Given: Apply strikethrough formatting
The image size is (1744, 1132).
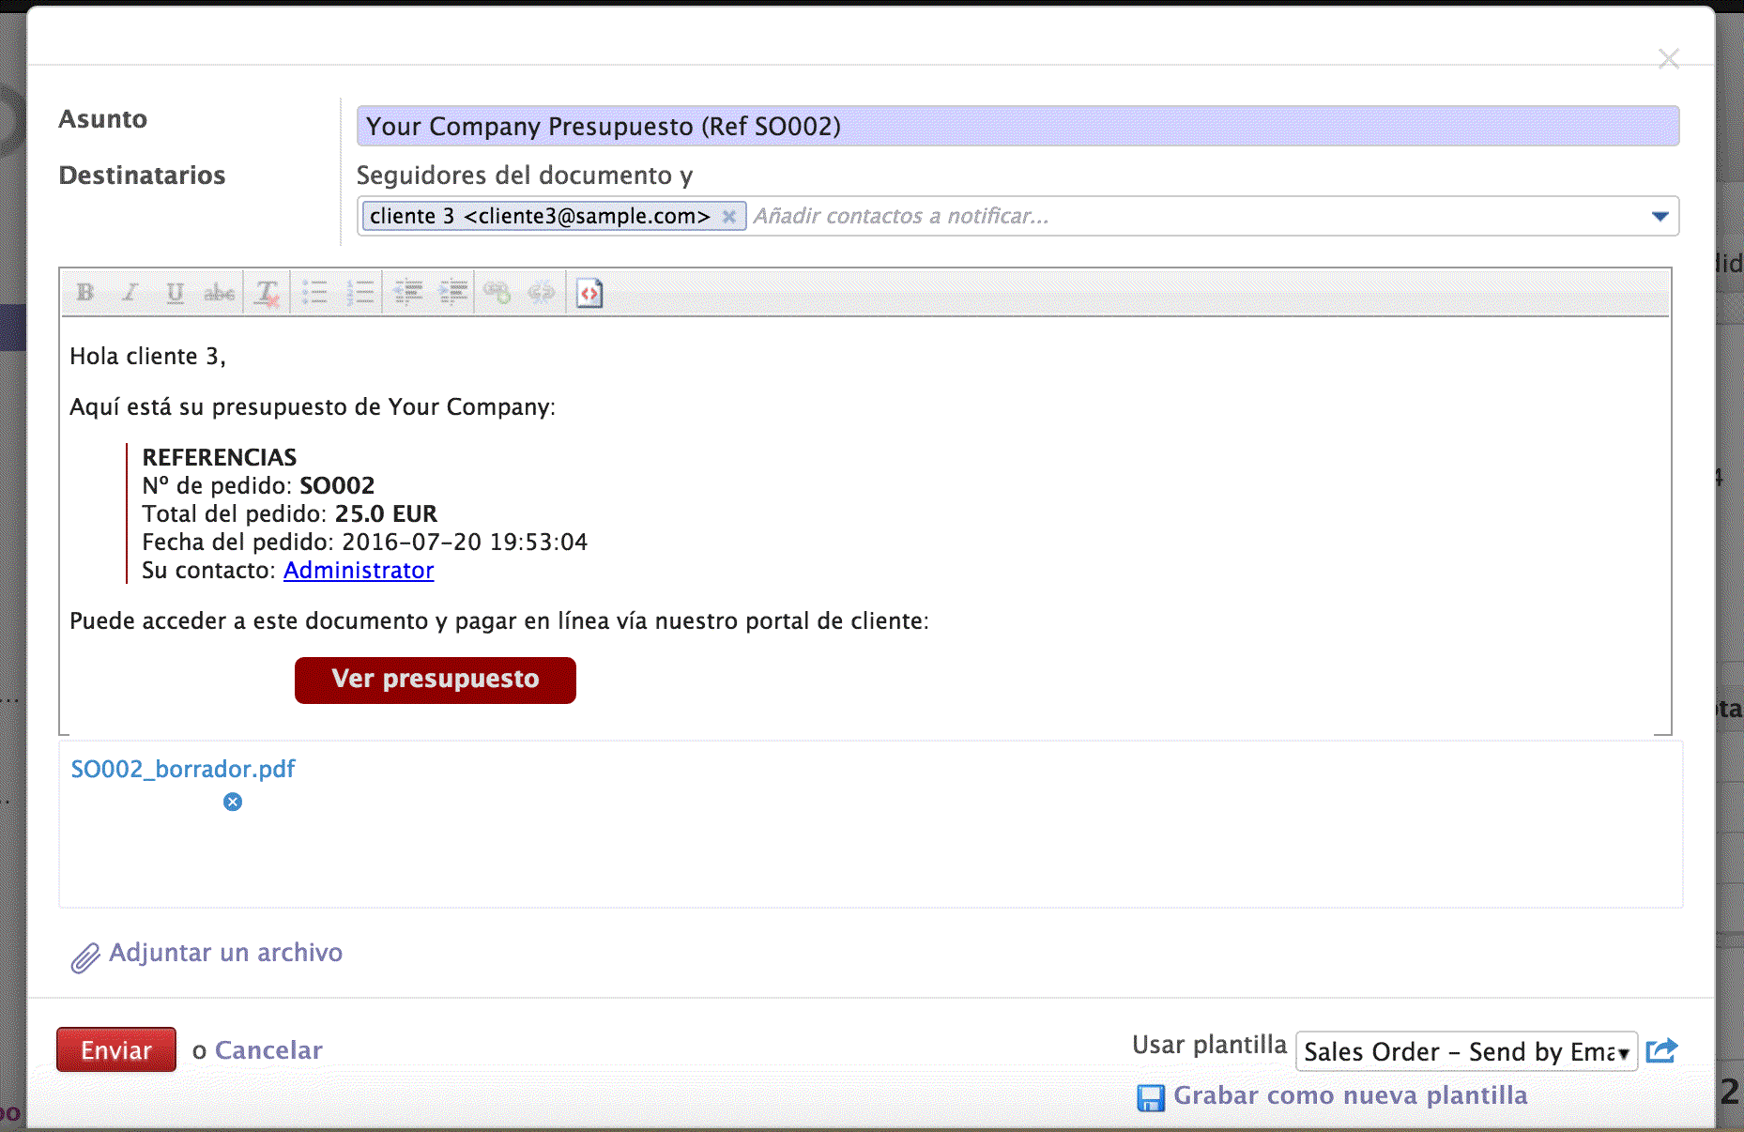Looking at the screenshot, I should 220,293.
